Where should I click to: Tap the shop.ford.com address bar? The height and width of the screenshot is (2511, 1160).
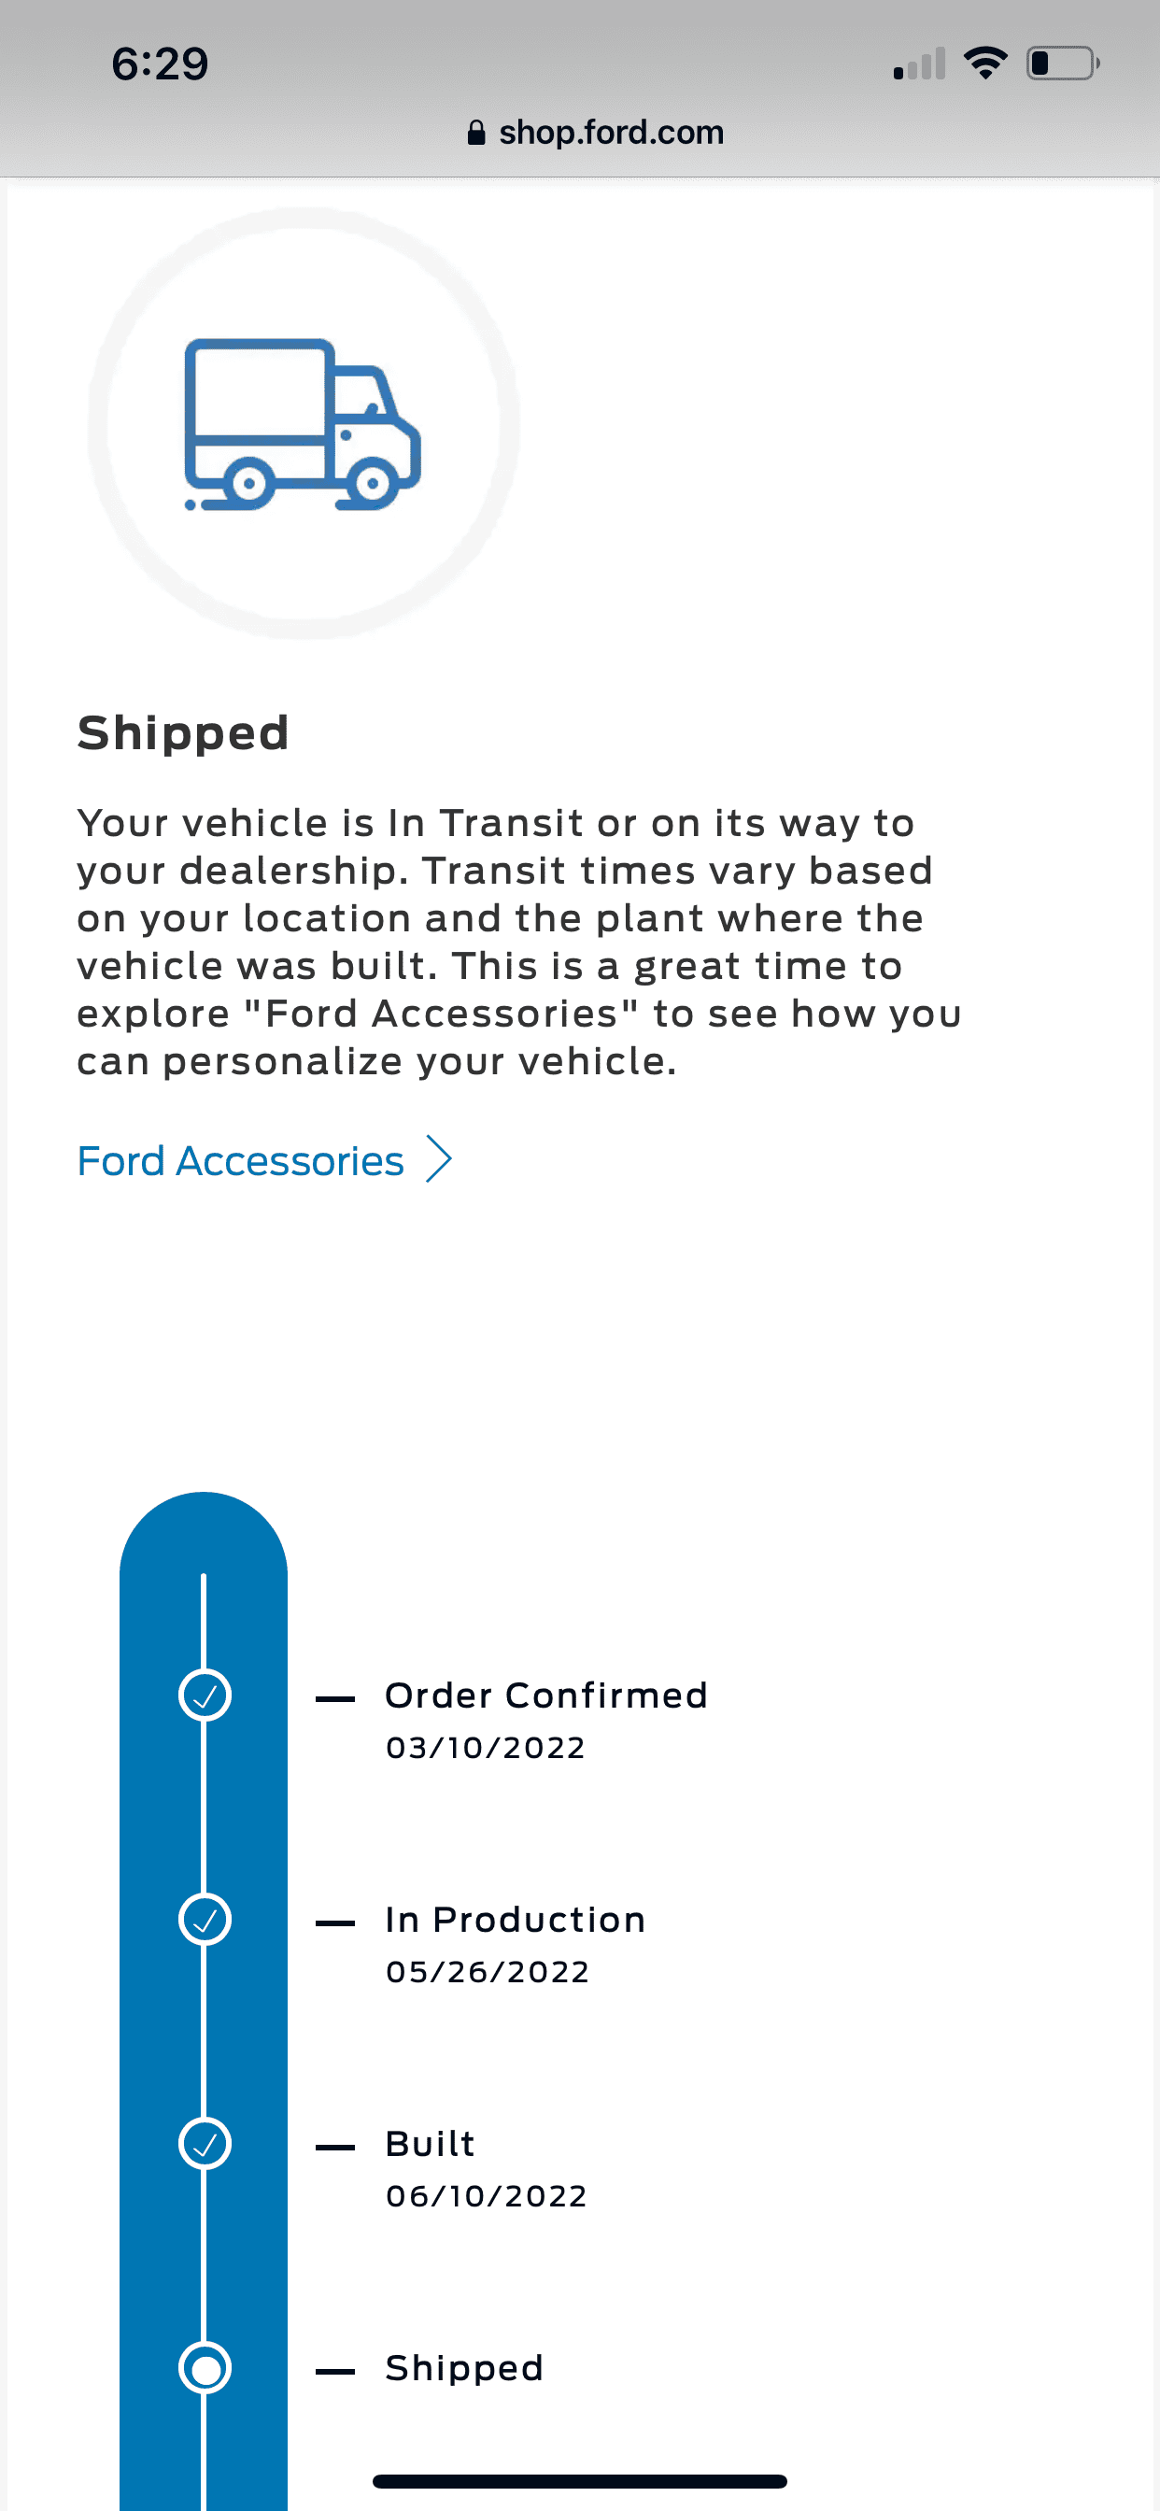(596, 133)
